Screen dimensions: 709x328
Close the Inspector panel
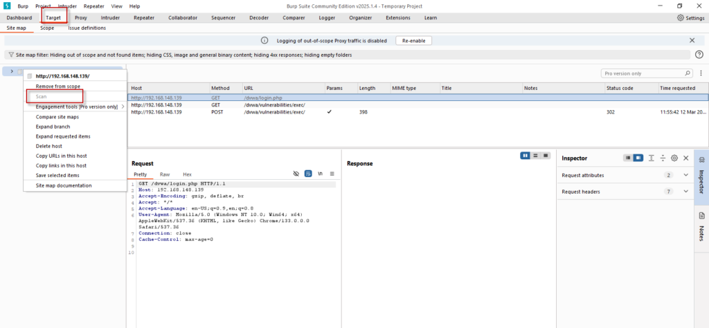pyautogui.click(x=685, y=158)
